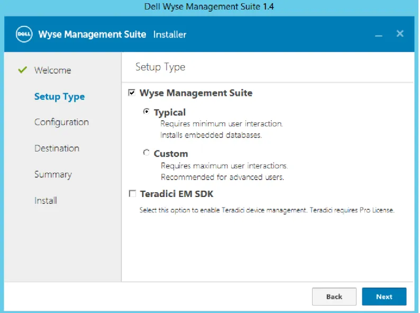Open the Summary step
The width and height of the screenshot is (420, 313).
pos(53,175)
